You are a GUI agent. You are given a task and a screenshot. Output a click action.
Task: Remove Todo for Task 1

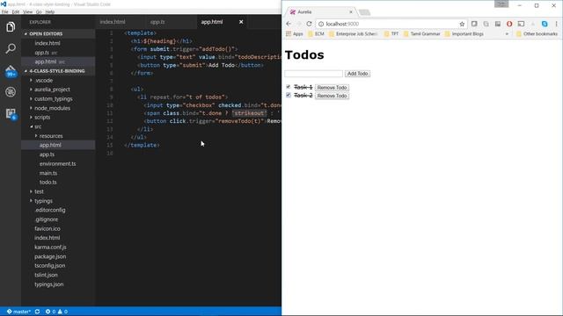(x=333, y=88)
